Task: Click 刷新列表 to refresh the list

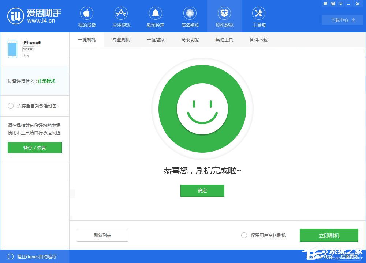Action: point(102,235)
